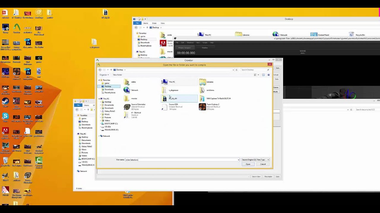Select the Skype icon on the desktop
Image resolution: width=380 pixels, height=213 pixels.
point(5,117)
